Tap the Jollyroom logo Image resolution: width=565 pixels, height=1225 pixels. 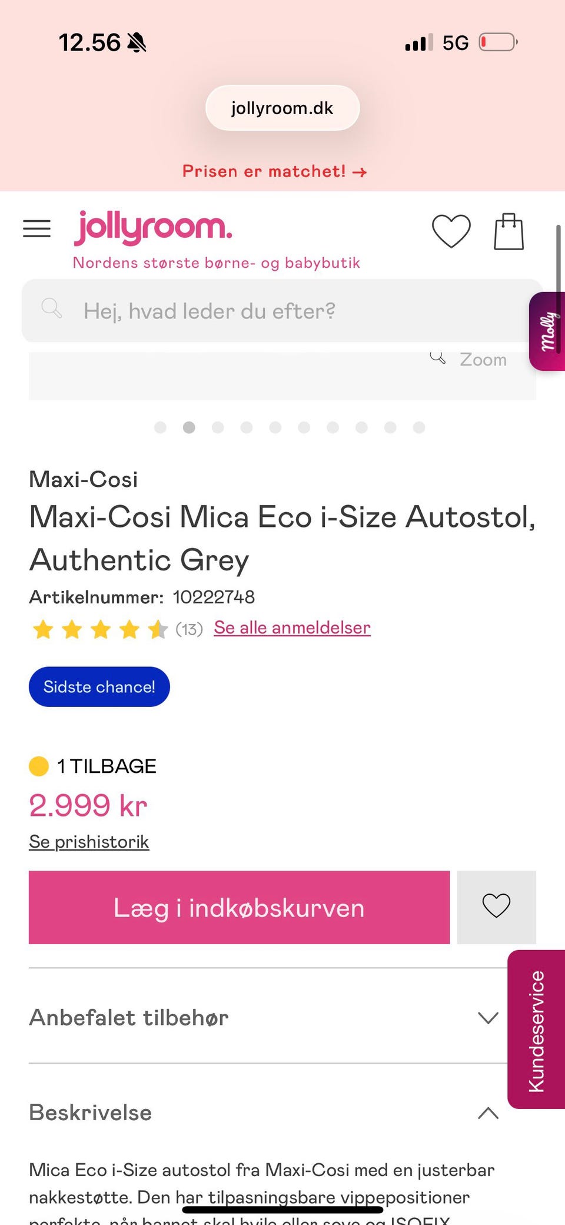[x=154, y=228]
